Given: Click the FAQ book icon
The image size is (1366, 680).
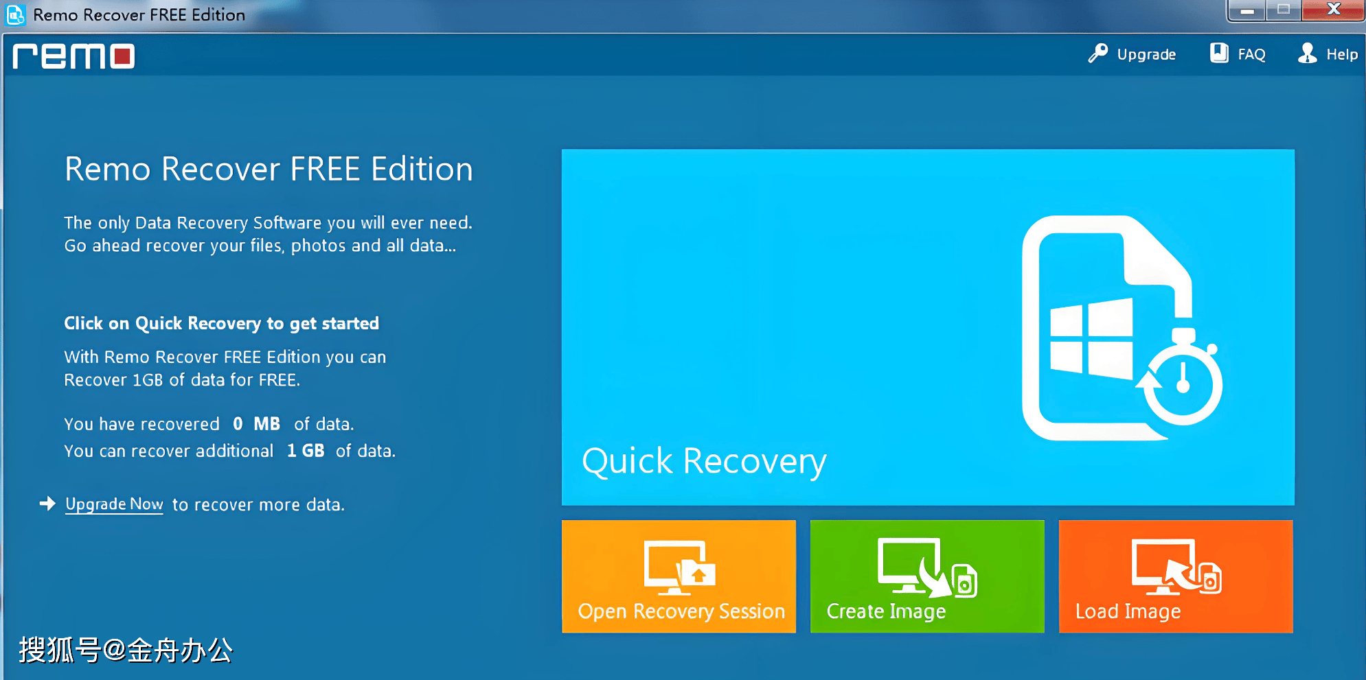Looking at the screenshot, I should tap(1219, 54).
